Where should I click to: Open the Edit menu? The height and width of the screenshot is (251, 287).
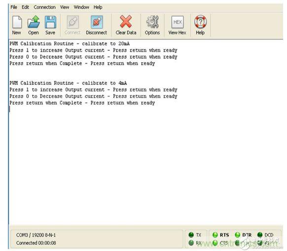pyautogui.click(x=25, y=7)
